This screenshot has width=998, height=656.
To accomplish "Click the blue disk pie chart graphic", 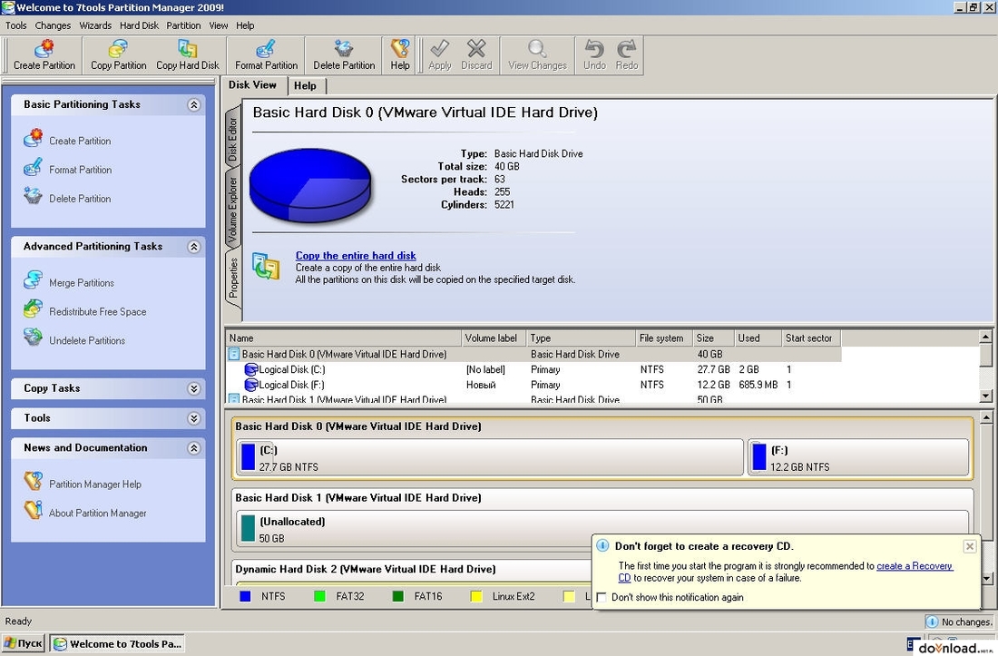I will click(310, 185).
